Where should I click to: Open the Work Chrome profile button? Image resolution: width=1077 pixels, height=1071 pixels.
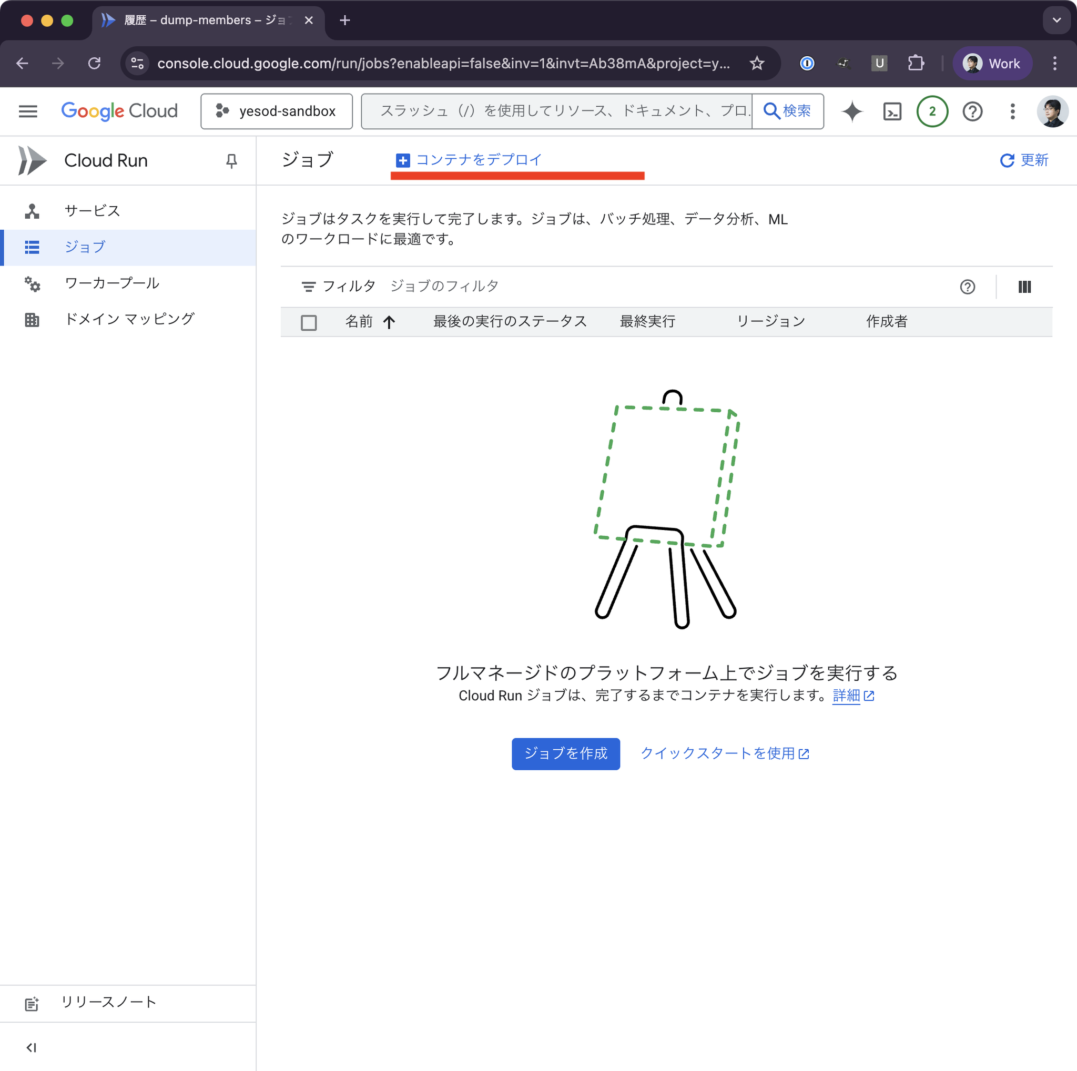[x=993, y=64]
